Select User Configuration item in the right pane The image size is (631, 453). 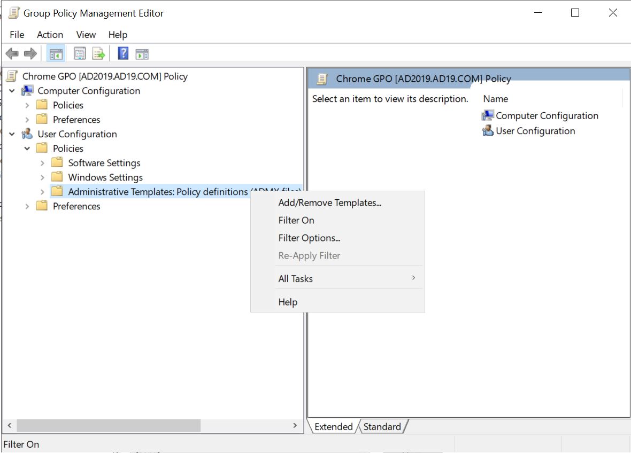point(535,131)
